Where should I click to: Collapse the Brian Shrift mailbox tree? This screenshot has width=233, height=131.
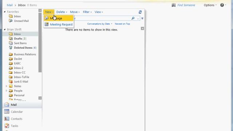[x=5, y=29]
